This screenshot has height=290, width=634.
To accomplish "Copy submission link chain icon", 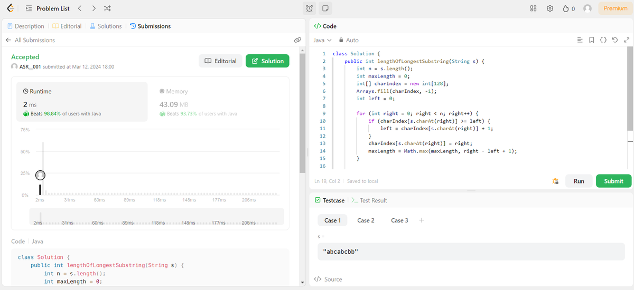I will coord(297,40).
